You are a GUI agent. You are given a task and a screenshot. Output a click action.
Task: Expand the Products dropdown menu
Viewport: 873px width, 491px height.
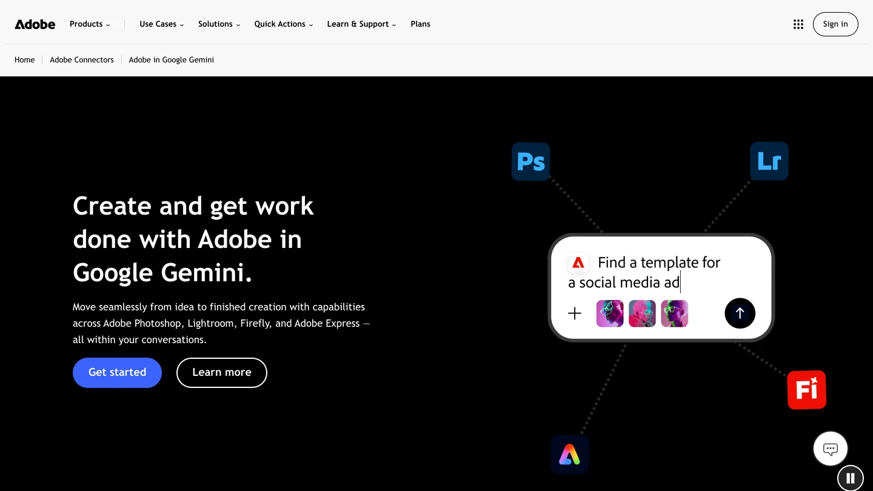click(x=90, y=24)
